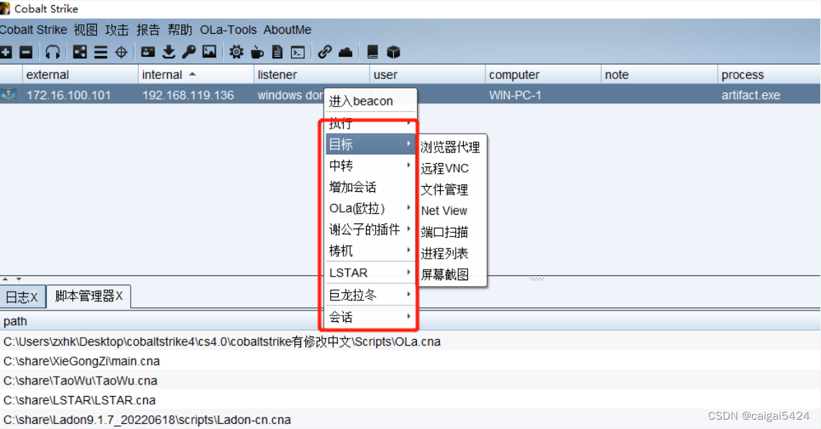Sort by the listener column header
821x429 pixels.
click(x=311, y=75)
